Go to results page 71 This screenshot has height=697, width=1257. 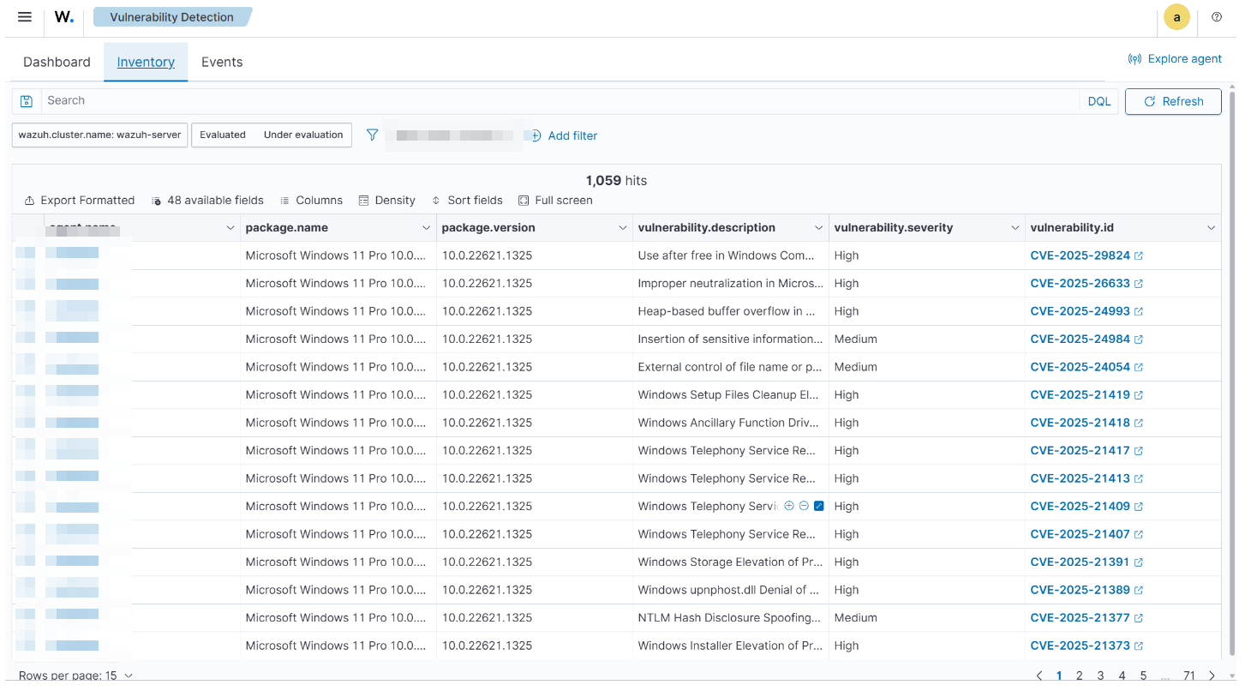[x=1189, y=676]
